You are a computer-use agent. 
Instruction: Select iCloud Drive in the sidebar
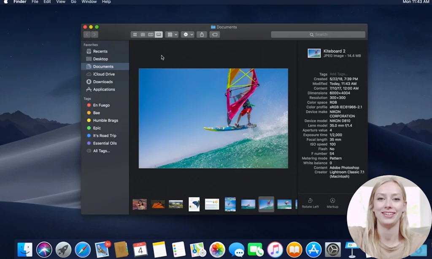(x=104, y=74)
